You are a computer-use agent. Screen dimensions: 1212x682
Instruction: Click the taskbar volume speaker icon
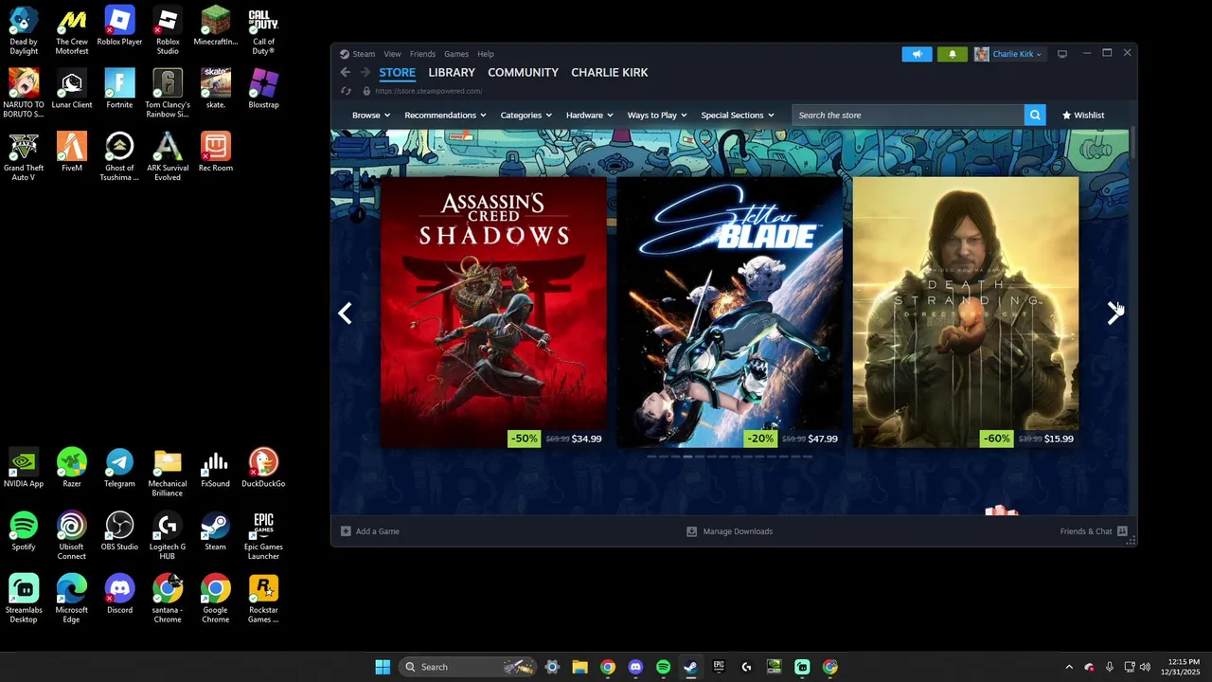coord(1145,667)
